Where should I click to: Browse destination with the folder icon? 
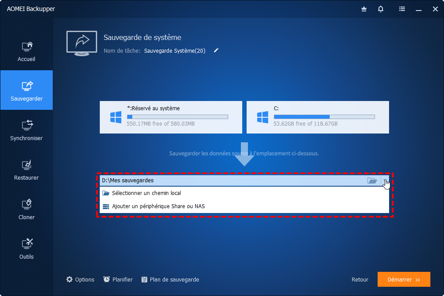(372, 180)
